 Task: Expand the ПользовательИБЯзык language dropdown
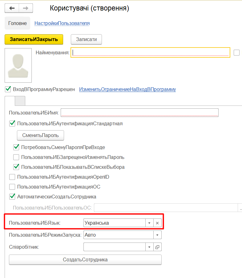click(x=149, y=223)
